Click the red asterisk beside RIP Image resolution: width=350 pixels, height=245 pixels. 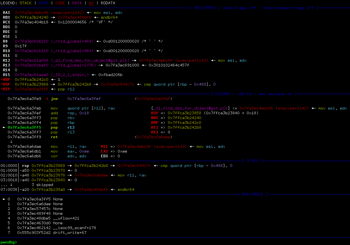2,89
